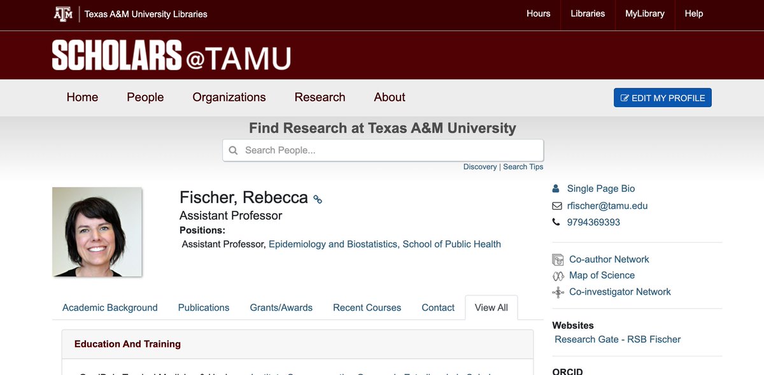Image resolution: width=764 pixels, height=375 pixels.
Task: Click the Co-author Network icon
Action: (558, 260)
